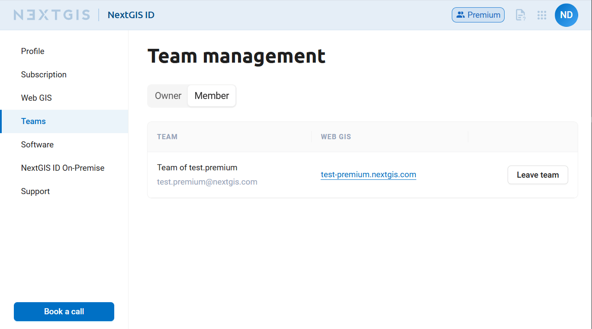
Task: Open the apps grid menu
Action: pos(542,15)
